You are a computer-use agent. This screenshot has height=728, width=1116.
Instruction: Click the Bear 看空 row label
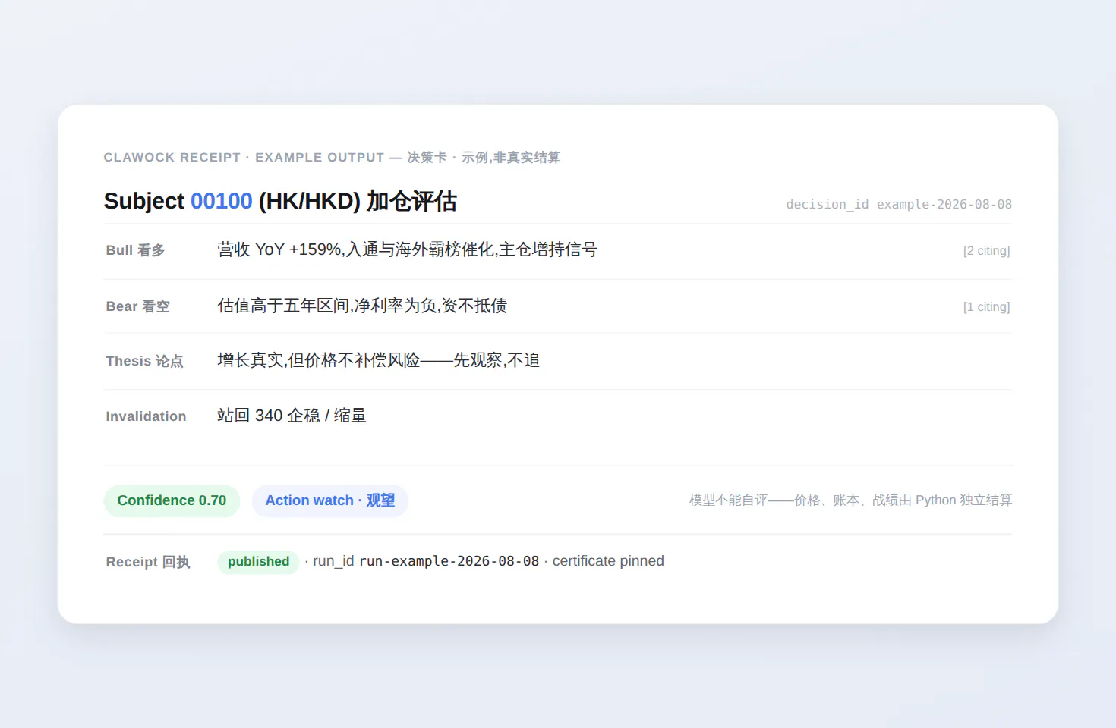pyautogui.click(x=137, y=306)
